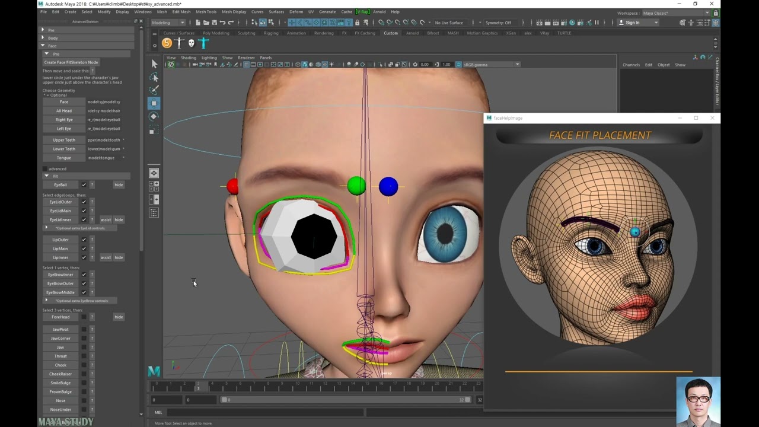This screenshot has height=427, width=759.
Task: Click the range slider handle below timeline
Action: tap(225, 400)
